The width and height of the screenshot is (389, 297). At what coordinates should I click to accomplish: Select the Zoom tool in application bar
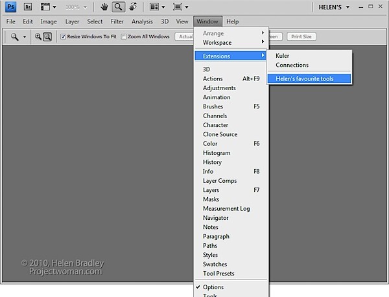[119, 6]
